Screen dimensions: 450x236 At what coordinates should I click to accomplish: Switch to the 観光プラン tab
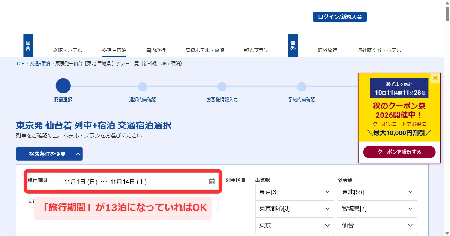256,50
